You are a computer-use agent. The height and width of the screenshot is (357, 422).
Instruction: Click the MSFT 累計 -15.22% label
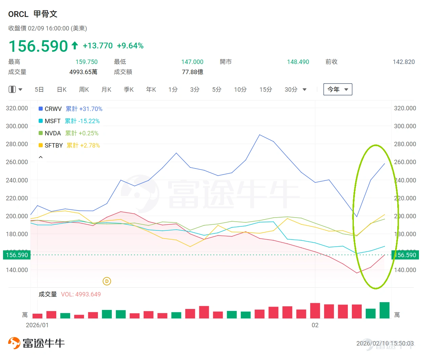coord(82,121)
